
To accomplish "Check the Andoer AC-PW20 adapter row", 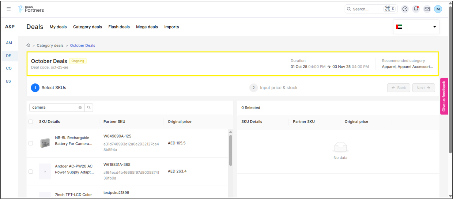I will pyautogui.click(x=31, y=171).
